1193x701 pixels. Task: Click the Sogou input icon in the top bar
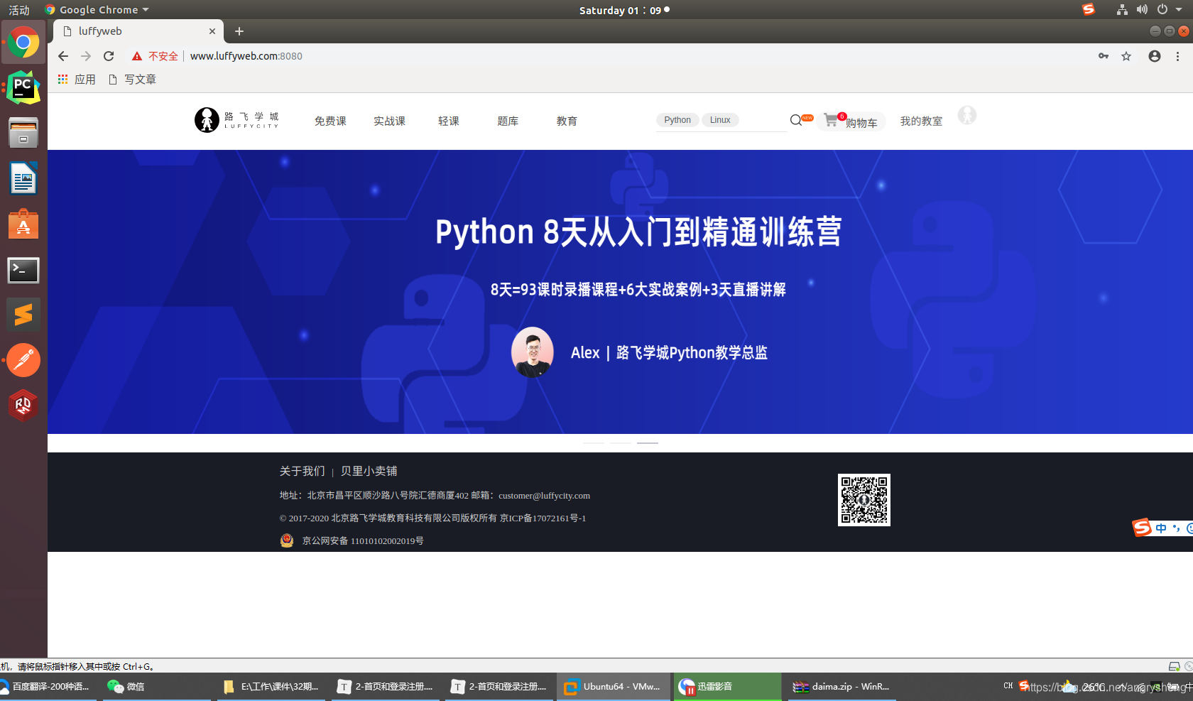coord(1088,9)
